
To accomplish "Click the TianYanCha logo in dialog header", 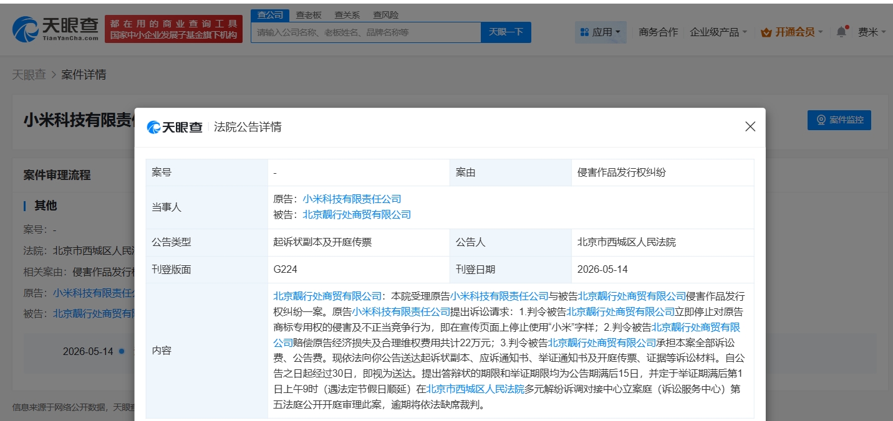I will pos(175,127).
